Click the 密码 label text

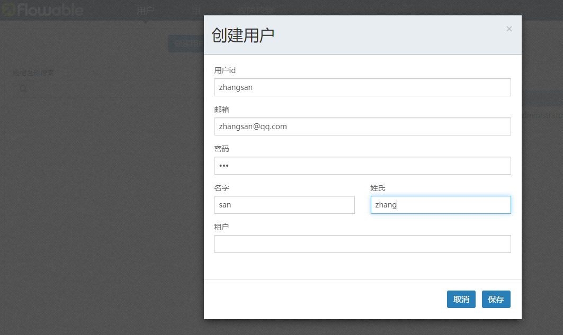tap(221, 149)
